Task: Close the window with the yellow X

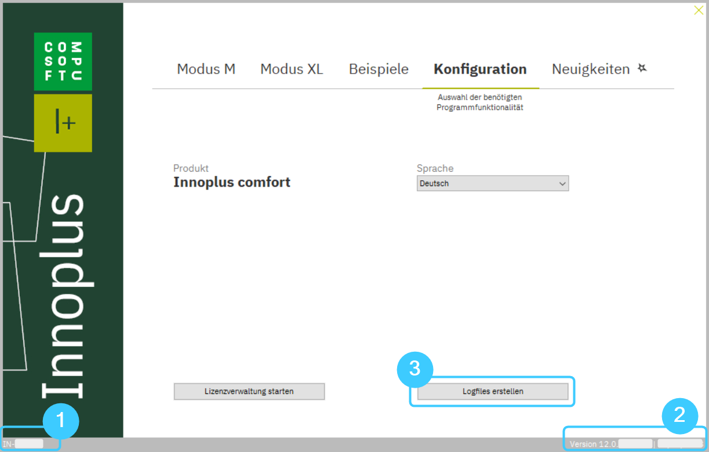Action: [x=699, y=10]
